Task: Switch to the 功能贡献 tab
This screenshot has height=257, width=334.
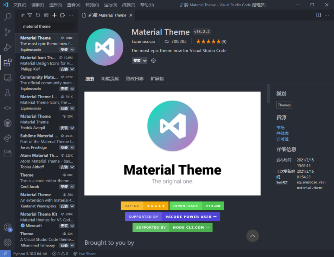Action: (x=110, y=79)
